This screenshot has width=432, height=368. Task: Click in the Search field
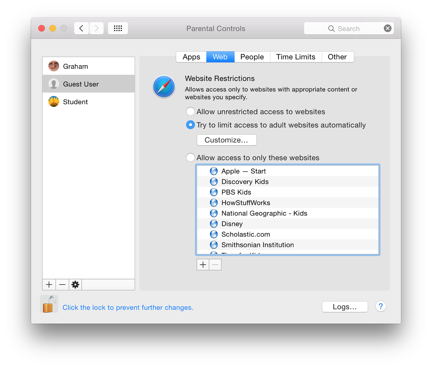tap(349, 29)
